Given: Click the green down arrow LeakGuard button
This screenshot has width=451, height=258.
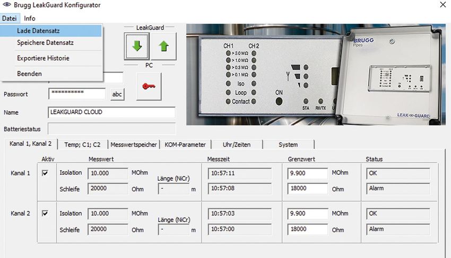Looking at the screenshot, I should tap(136, 46).
